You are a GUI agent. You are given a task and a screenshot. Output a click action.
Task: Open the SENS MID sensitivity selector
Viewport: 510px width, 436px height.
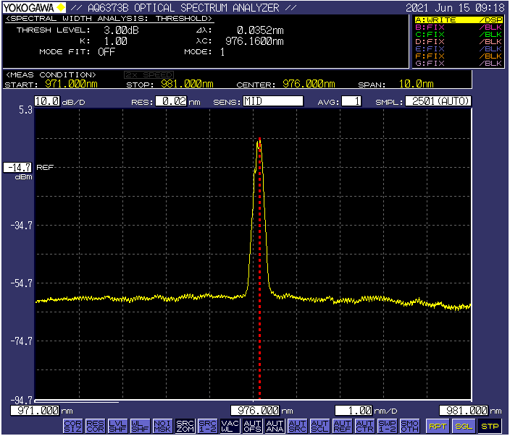pos(272,101)
